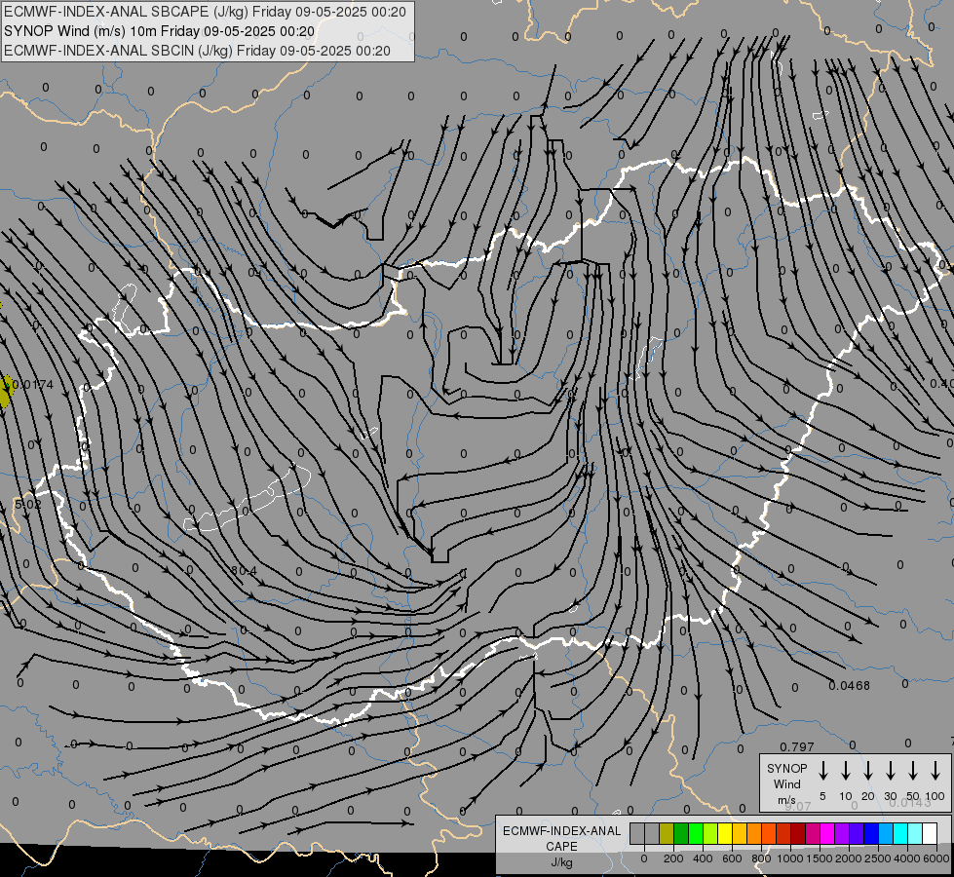Click the SYNOP Wind 10m title line

coord(160,31)
